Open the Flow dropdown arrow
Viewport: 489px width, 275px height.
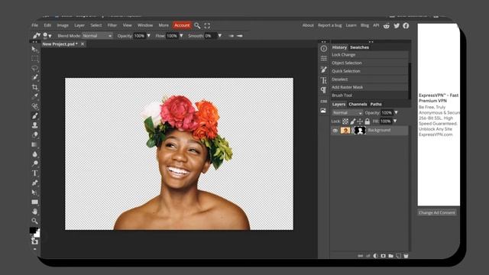(181, 36)
